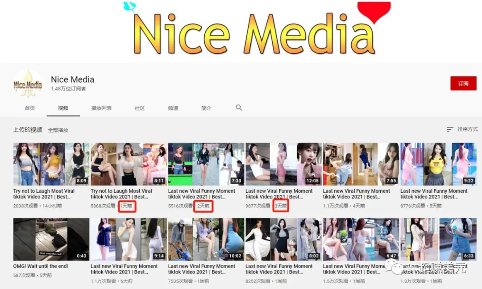This screenshot has height=289, width=482.
Task: Open the 6:33 video thumbnail
Action: pyautogui.click(x=438, y=239)
